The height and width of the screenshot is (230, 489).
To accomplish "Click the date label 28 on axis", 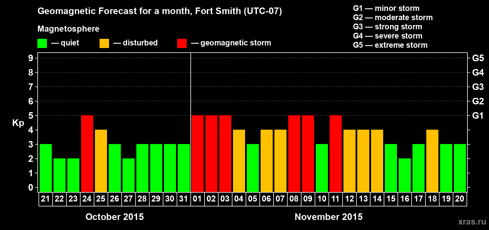I will click(x=142, y=199).
